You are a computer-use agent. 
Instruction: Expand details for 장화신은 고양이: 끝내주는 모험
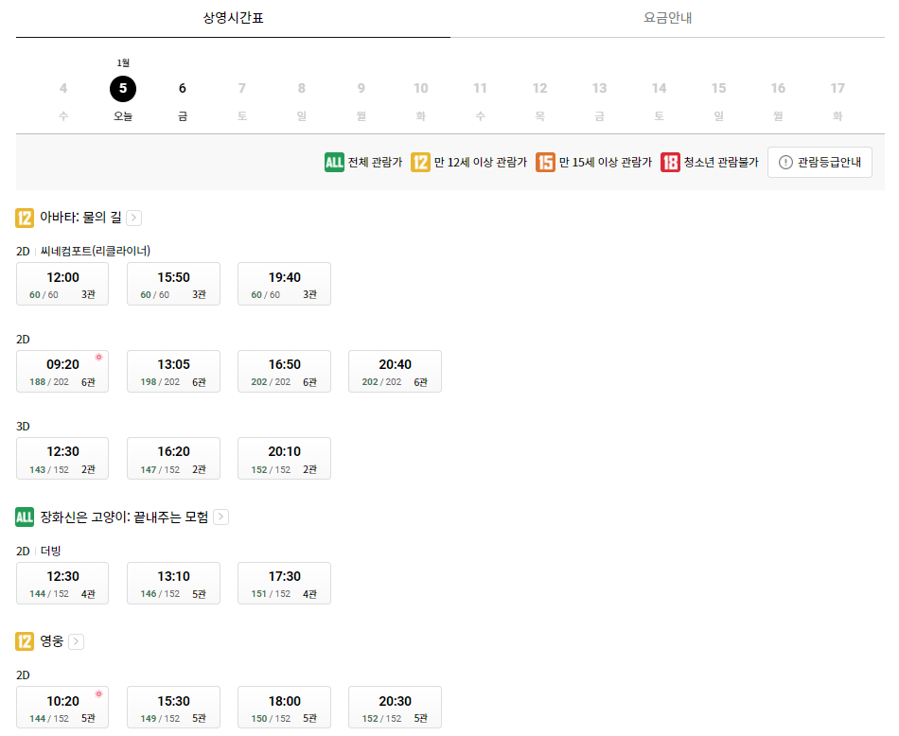[220, 517]
